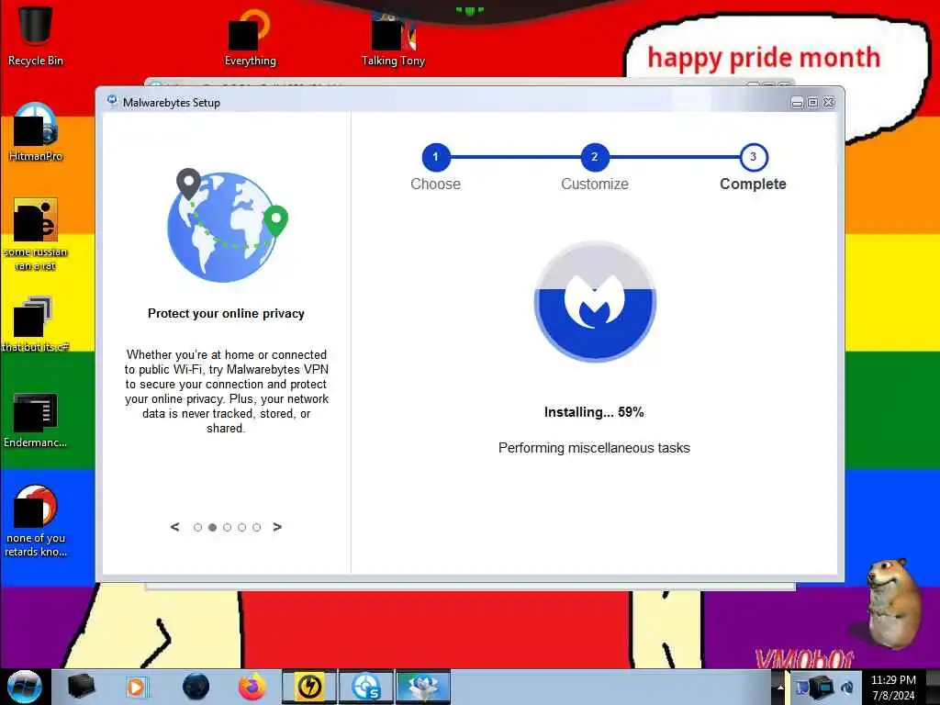Open the dark round taskbar icon

click(196, 687)
